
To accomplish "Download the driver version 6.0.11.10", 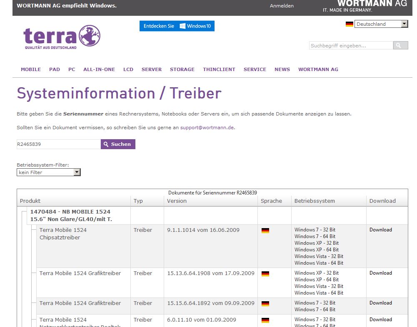I will click(x=381, y=320).
